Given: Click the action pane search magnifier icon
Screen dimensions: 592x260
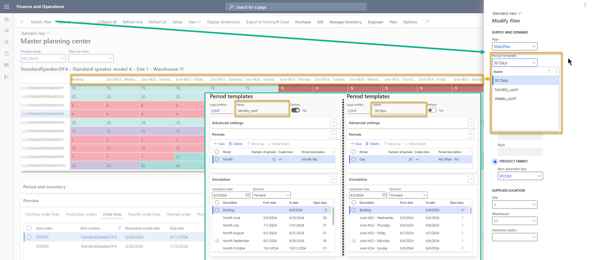Looking at the screenshot, I should [x=427, y=22].
